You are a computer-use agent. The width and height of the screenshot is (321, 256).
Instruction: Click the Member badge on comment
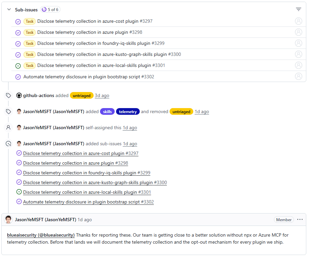point(284,220)
